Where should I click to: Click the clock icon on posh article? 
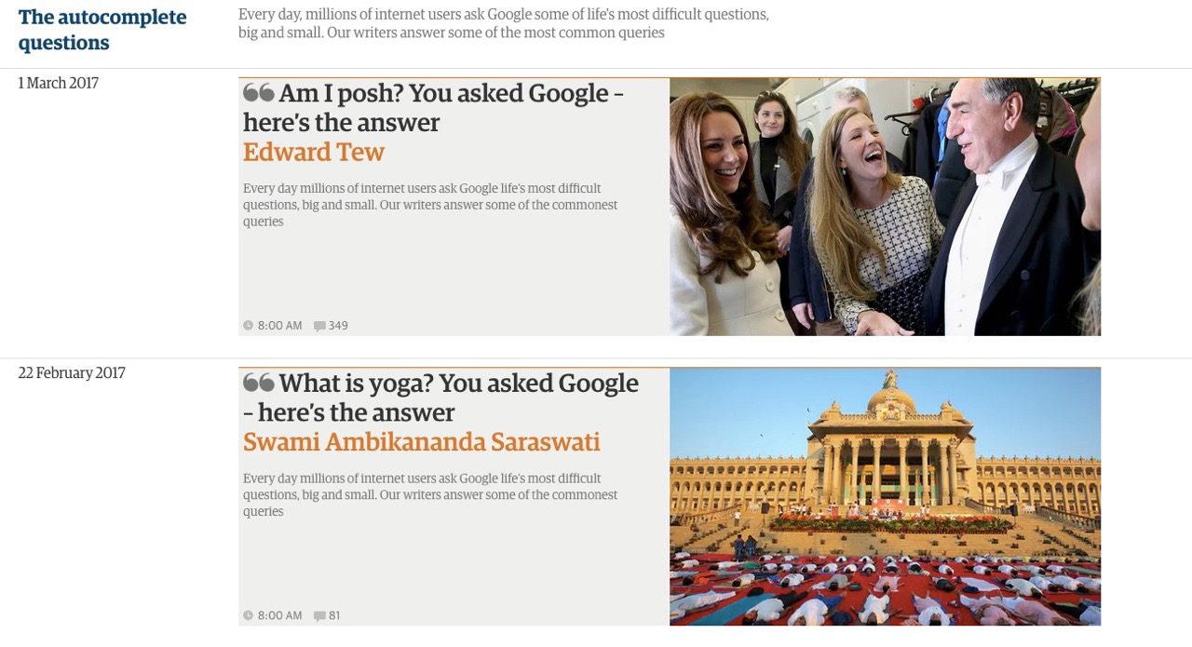(248, 326)
